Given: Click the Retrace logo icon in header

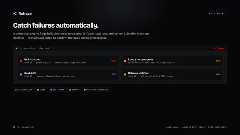Looking at the screenshot, I should [x=15, y=13].
